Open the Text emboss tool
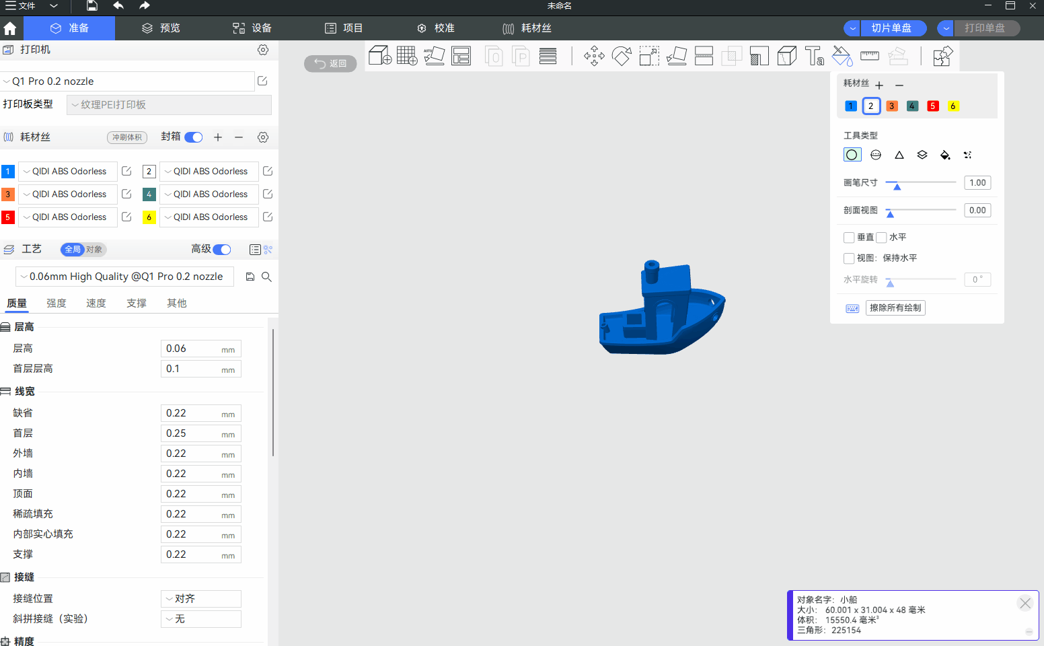The image size is (1044, 646). click(x=814, y=56)
